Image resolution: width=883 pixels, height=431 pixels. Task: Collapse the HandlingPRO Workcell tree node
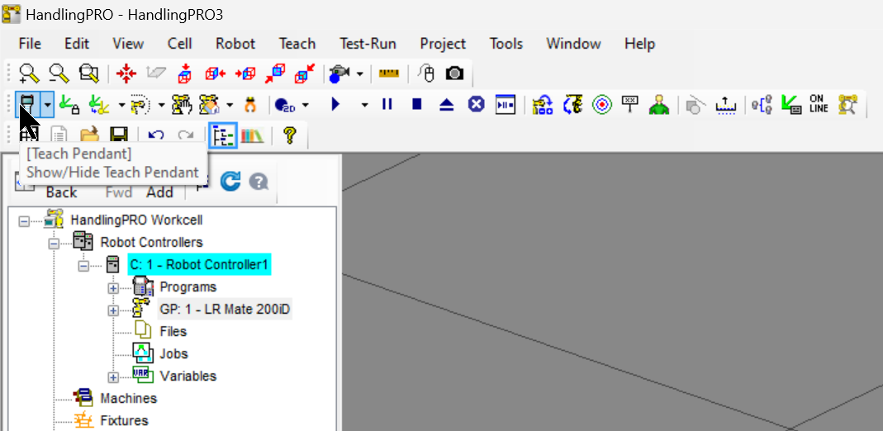(x=24, y=221)
